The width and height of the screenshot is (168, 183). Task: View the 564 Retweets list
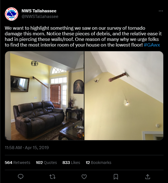[x=17, y=163]
